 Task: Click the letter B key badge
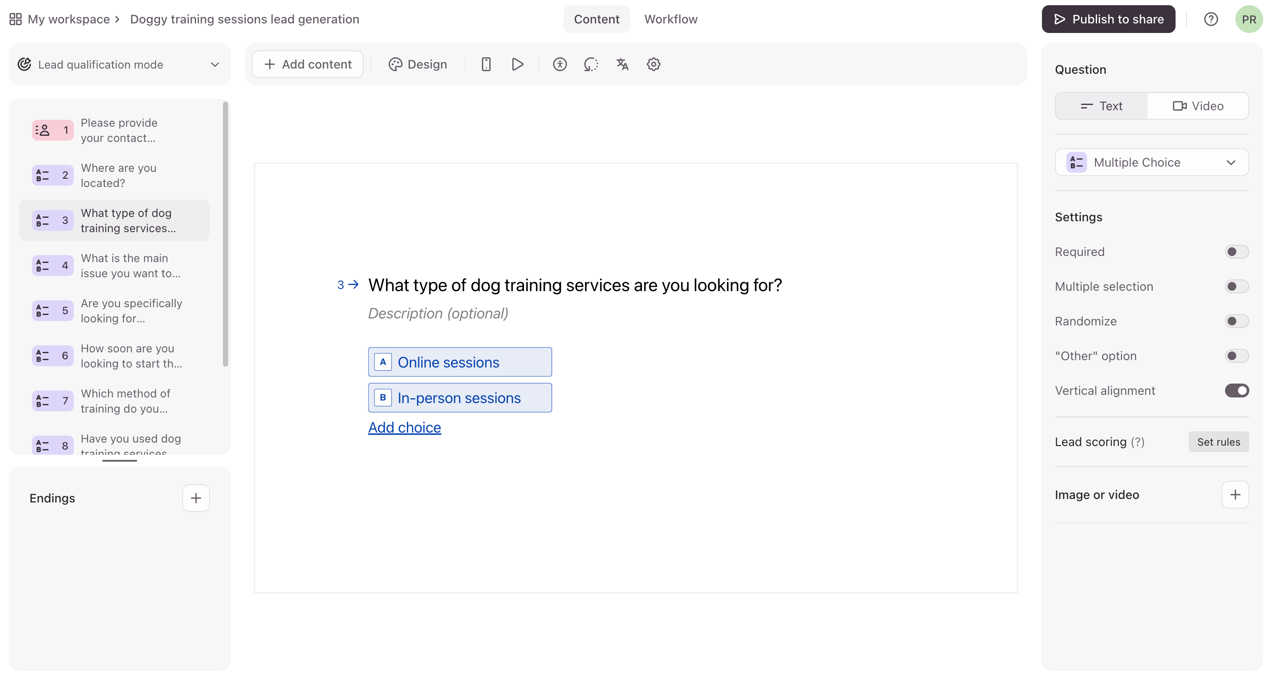(x=383, y=398)
